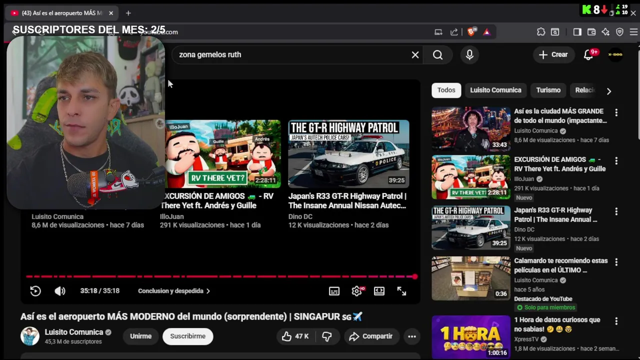This screenshot has width=640, height=360.
Task: Start voice search with microphone
Action: pos(469,55)
